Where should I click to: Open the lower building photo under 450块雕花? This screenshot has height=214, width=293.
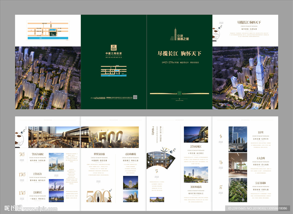(130, 196)
